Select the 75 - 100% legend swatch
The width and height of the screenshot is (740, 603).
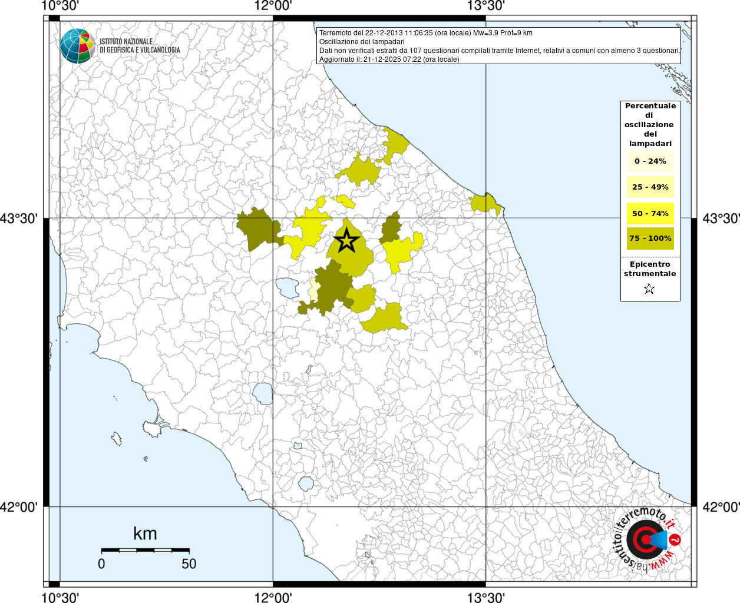(650, 238)
